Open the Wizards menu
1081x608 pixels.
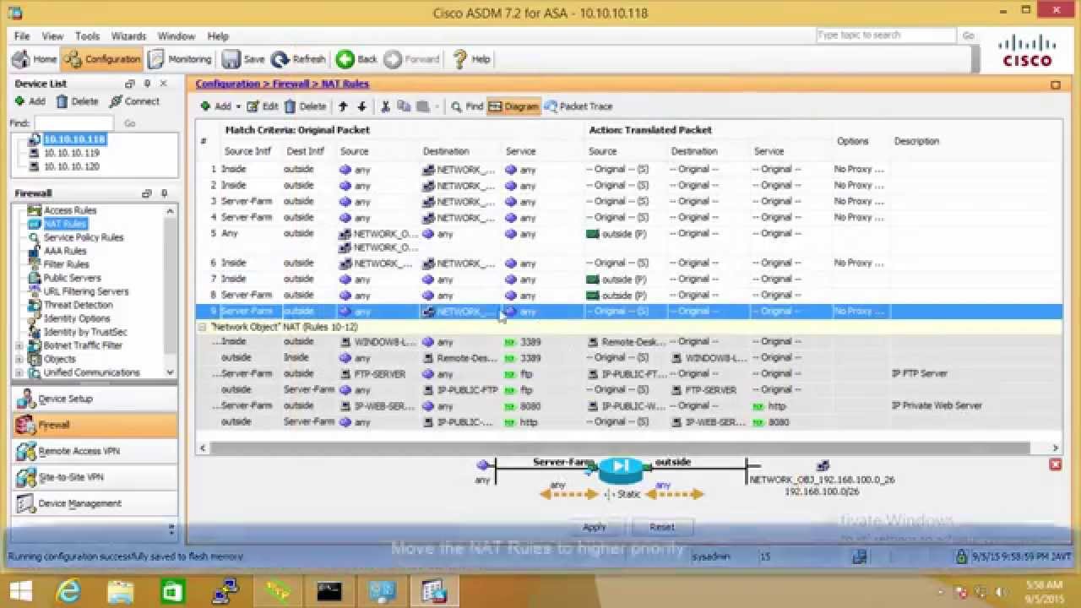tap(128, 36)
